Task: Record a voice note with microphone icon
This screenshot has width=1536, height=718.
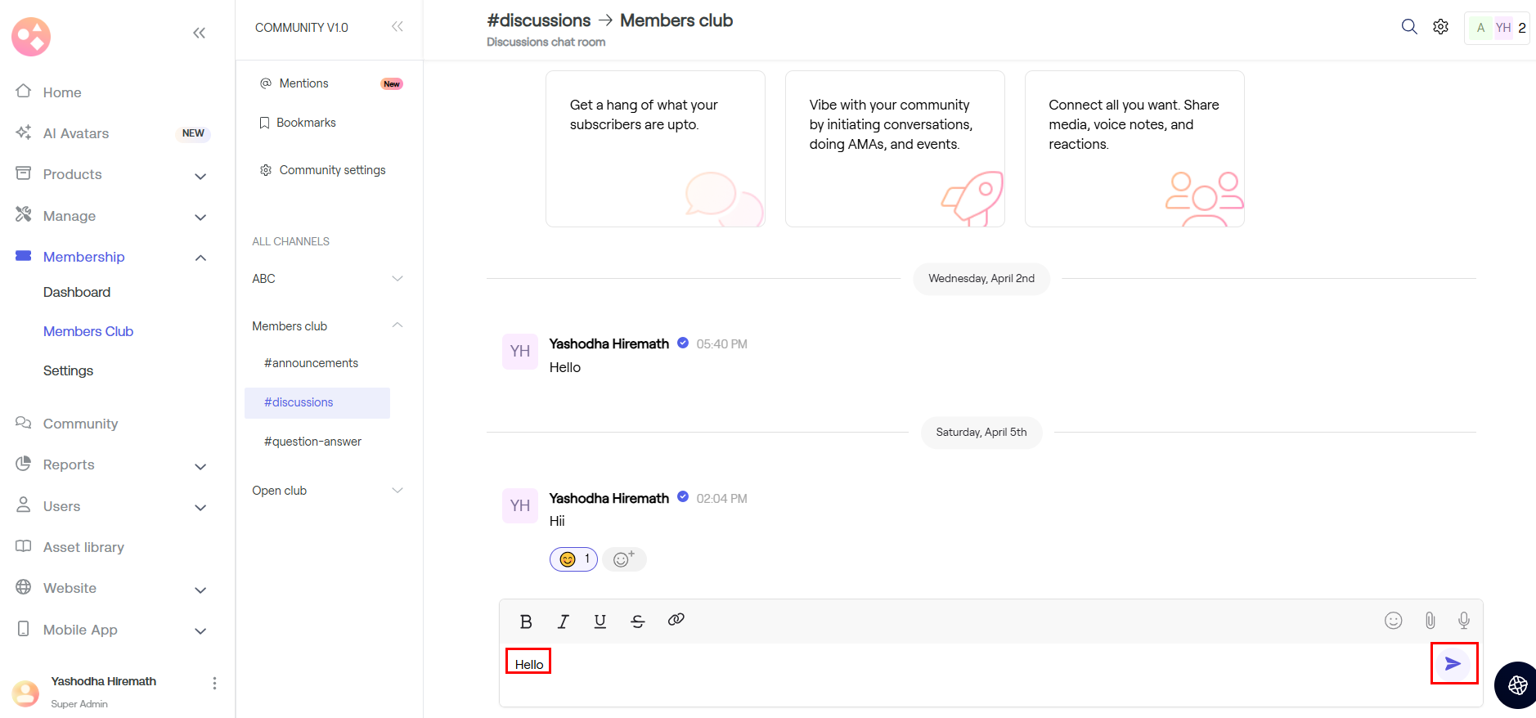Action: pos(1463,621)
